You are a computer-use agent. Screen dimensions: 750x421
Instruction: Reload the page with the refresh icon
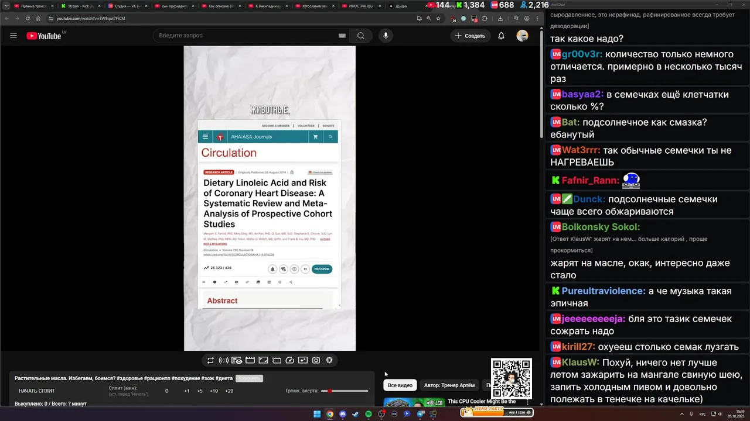point(28,18)
